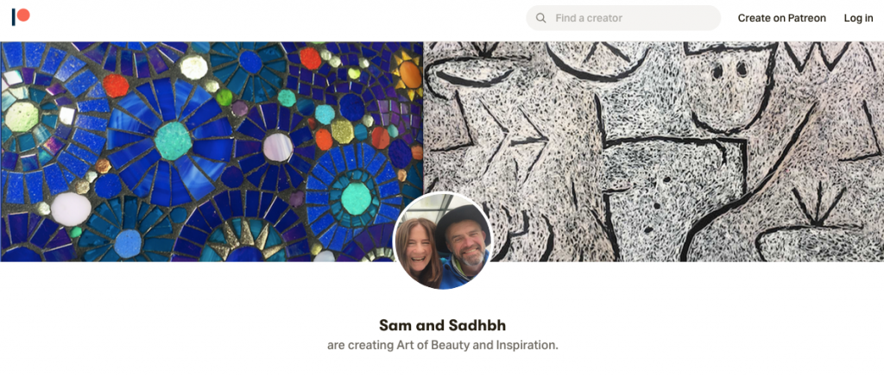884x376 pixels.
Task: Click the dark vertical bar of Patreon logo
Action: pos(14,17)
